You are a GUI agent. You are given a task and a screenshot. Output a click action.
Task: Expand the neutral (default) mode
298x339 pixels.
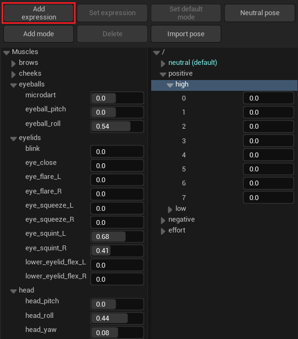pos(163,63)
